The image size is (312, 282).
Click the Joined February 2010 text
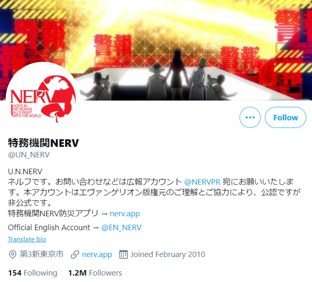point(168,254)
